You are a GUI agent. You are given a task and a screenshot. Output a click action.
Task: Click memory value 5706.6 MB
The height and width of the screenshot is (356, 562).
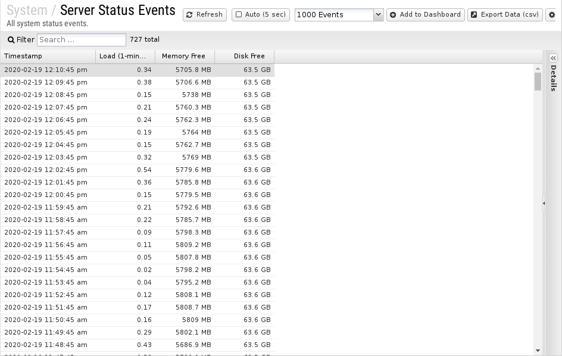coord(193,83)
